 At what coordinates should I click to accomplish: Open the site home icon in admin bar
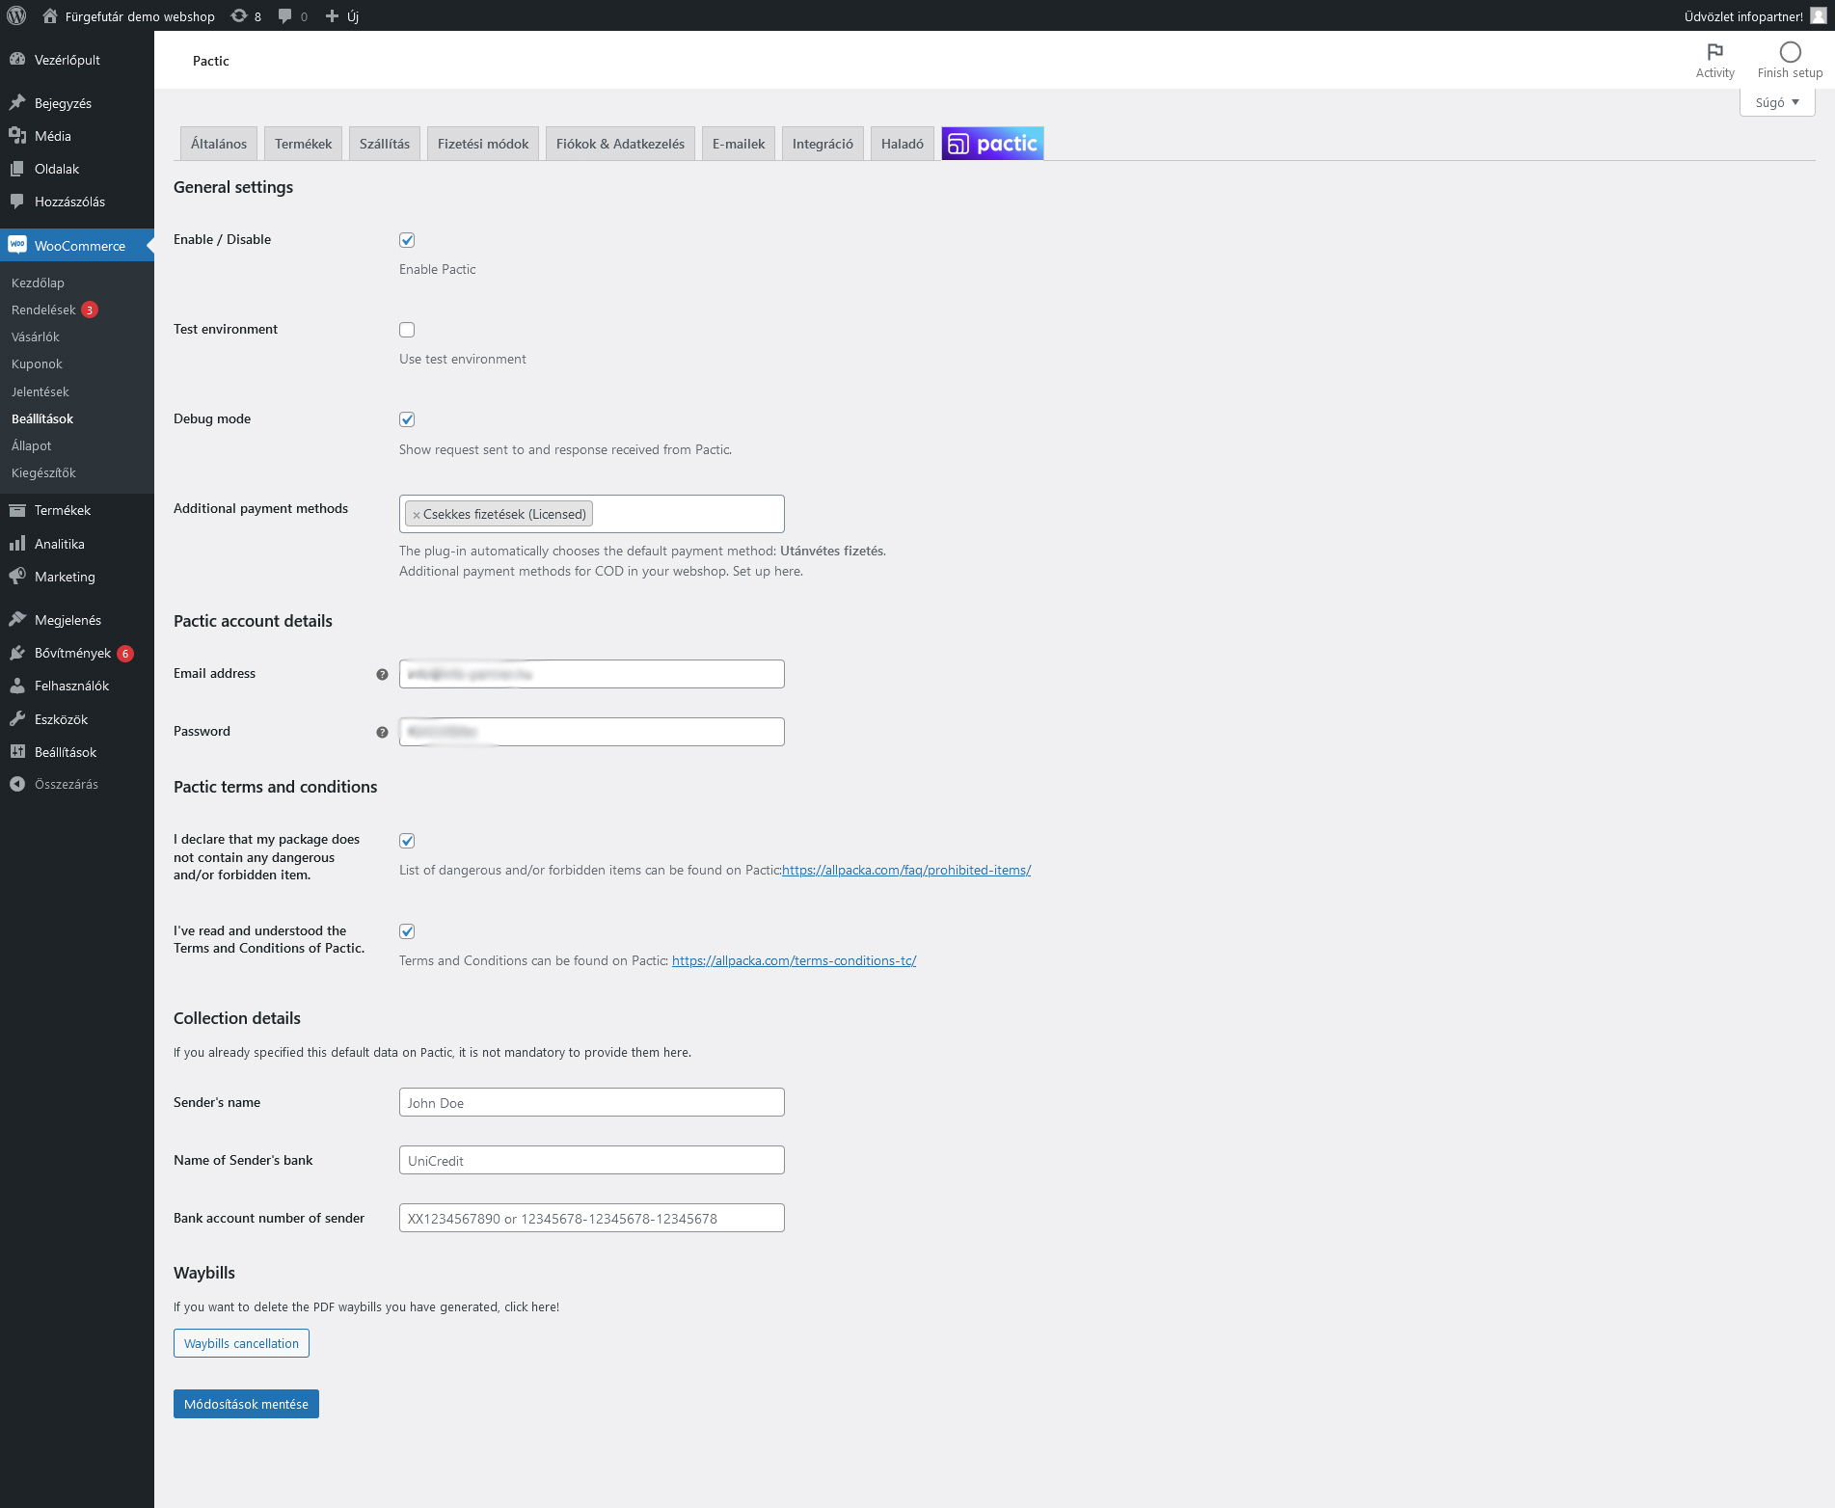(x=50, y=15)
